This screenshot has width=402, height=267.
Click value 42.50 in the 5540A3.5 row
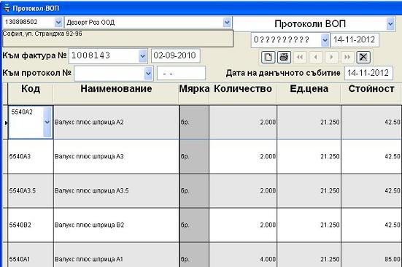click(371, 191)
